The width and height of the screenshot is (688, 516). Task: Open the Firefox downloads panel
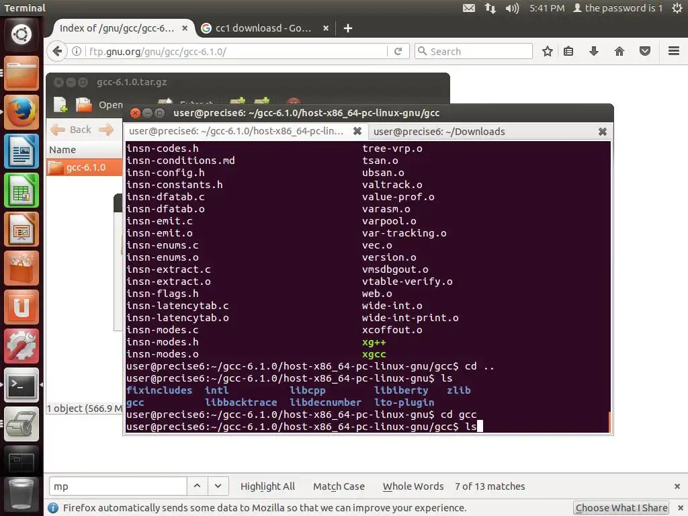(594, 51)
